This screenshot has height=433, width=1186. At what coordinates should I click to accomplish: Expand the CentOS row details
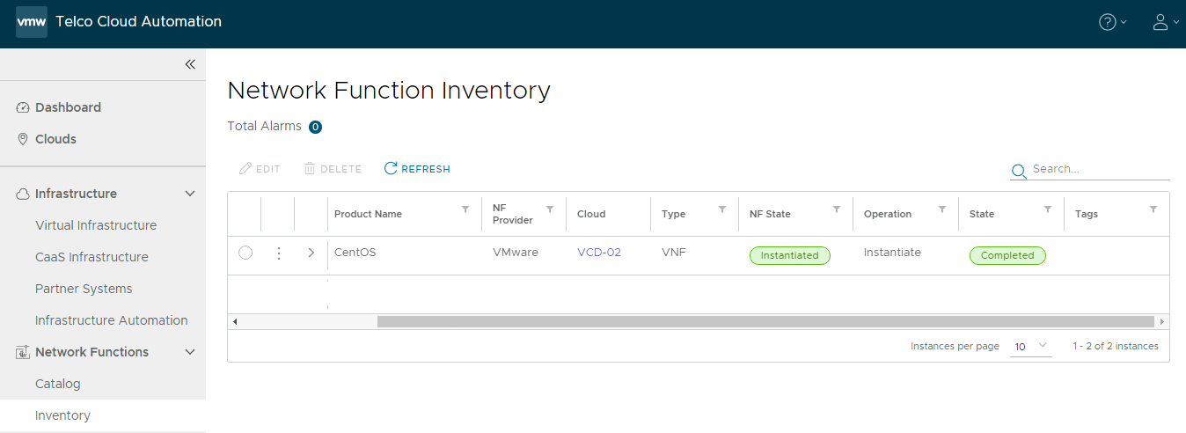(311, 253)
